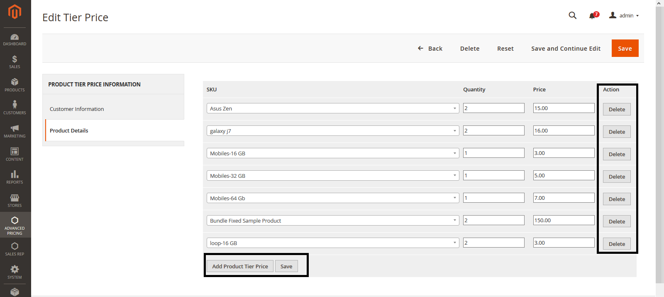Click Save and Continue Edit

(566, 49)
